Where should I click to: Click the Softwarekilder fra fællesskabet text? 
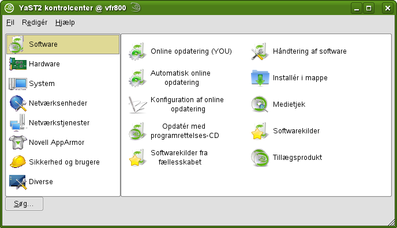click(179, 158)
